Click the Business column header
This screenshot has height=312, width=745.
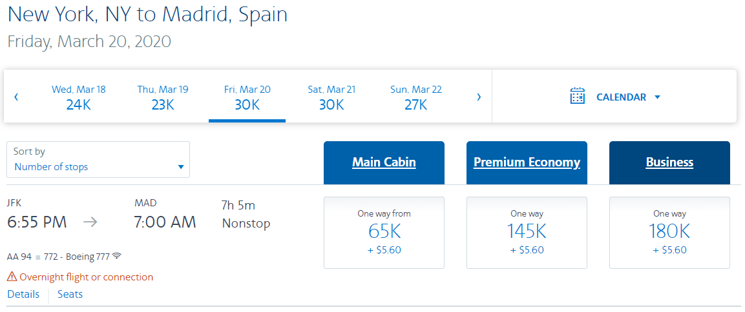669,162
